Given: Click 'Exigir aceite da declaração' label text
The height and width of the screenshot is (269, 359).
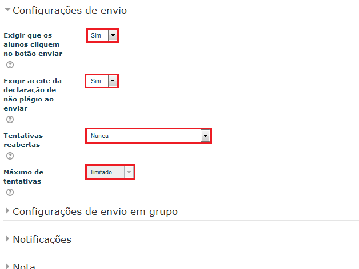Looking at the screenshot, I should 32,94.
